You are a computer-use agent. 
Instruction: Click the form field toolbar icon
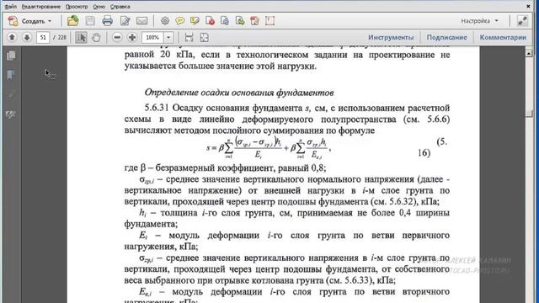point(269,21)
